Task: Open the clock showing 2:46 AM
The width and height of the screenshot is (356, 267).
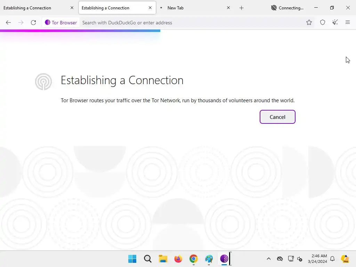Action: click(317, 259)
